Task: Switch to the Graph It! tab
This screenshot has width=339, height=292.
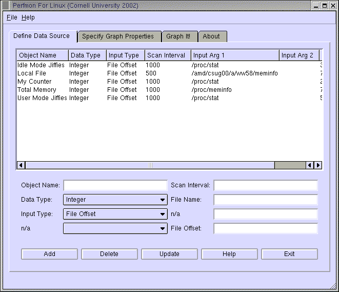Action: tap(178, 36)
